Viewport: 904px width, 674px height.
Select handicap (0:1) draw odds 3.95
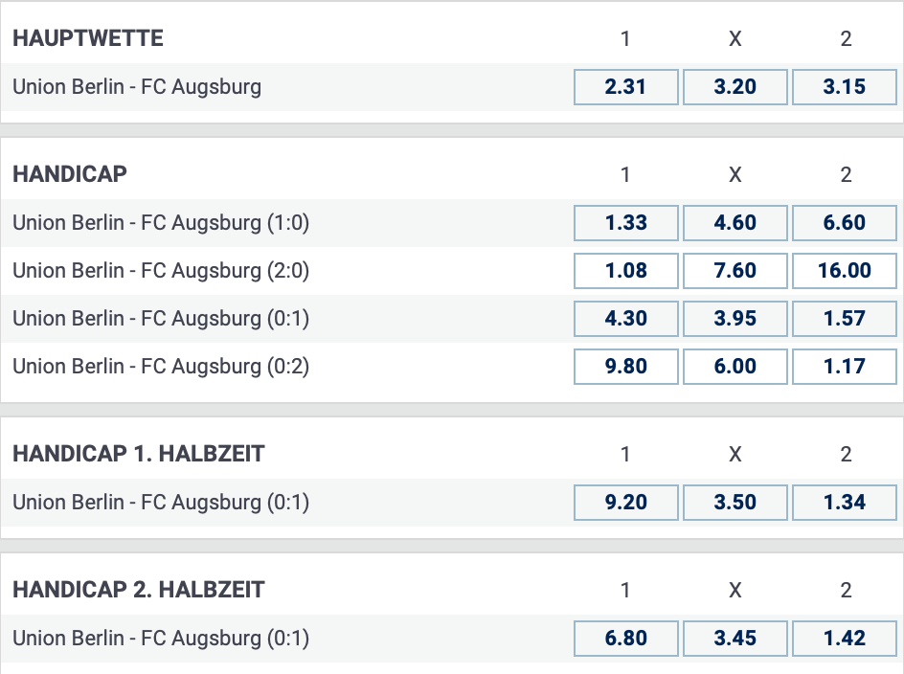coord(735,319)
